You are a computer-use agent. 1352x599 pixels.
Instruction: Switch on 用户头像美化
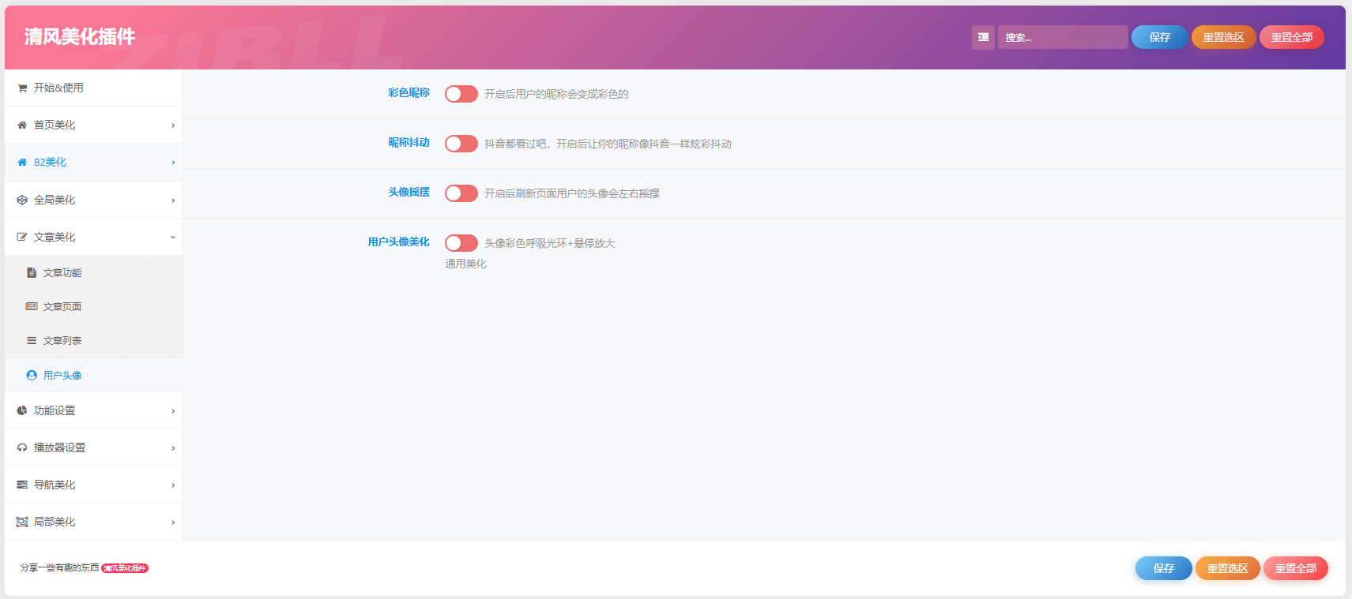[x=461, y=243]
